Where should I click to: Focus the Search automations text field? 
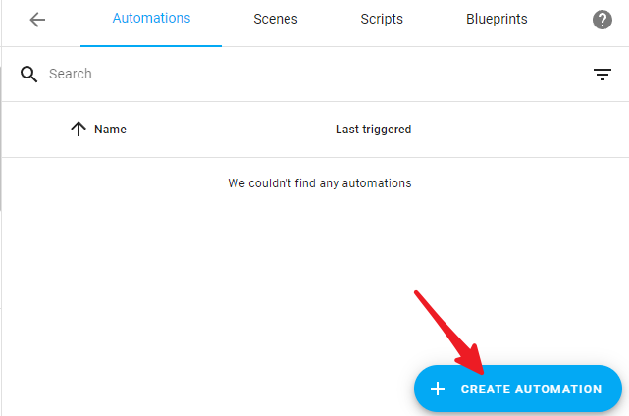(x=313, y=74)
